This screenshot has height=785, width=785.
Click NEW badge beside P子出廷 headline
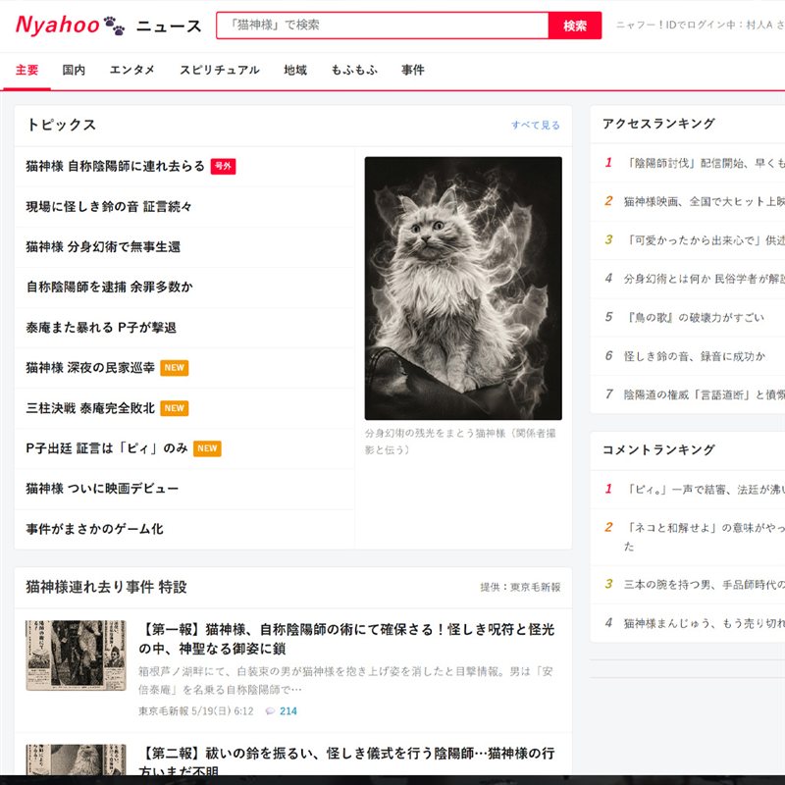207,448
